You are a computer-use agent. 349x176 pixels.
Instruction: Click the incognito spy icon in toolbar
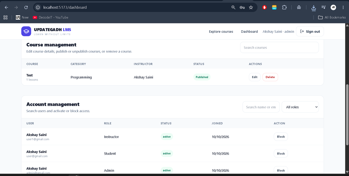tap(299, 8)
